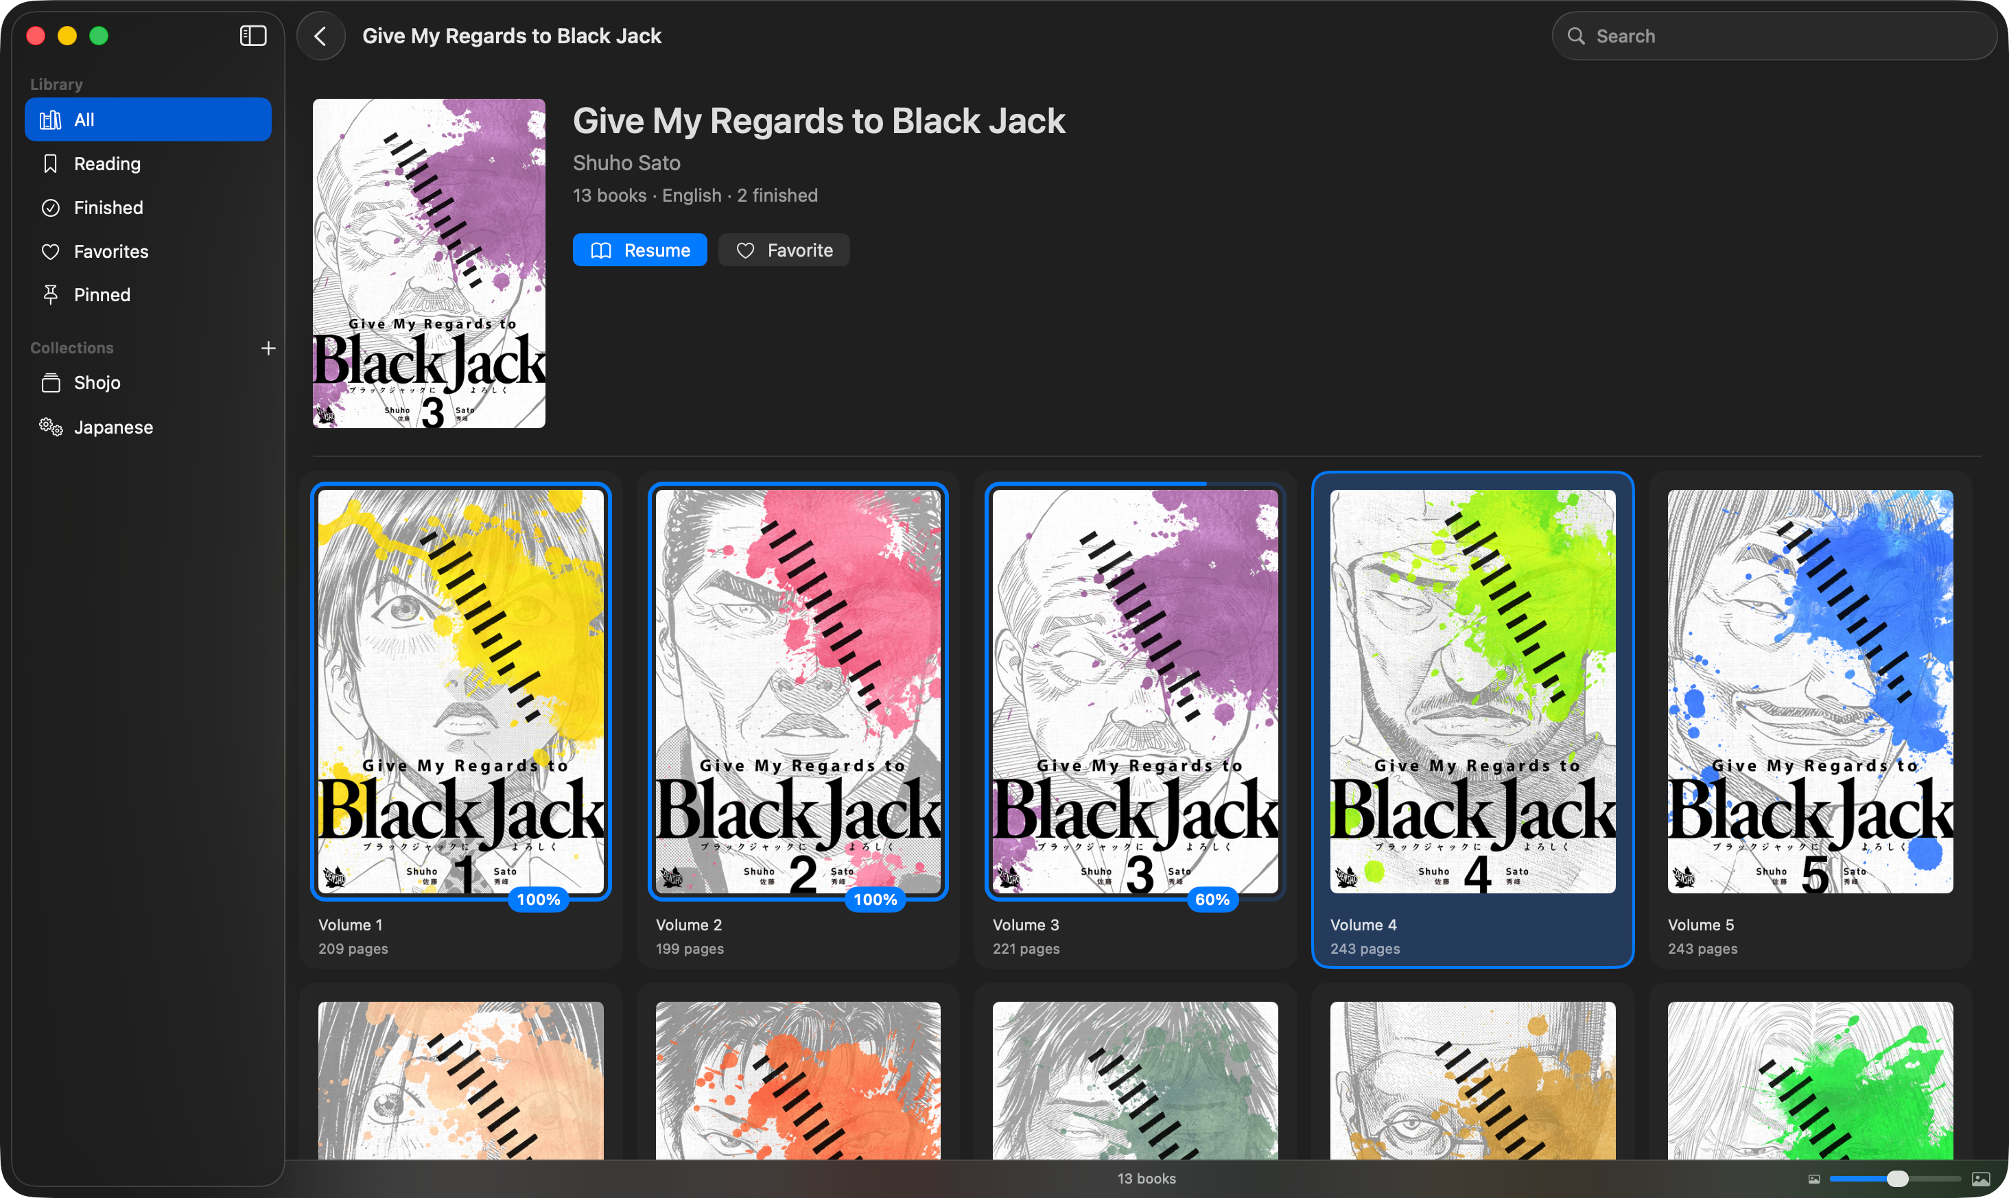Click the Pinned pin icon
Screen dimensions: 2009x1198
(x=51, y=294)
